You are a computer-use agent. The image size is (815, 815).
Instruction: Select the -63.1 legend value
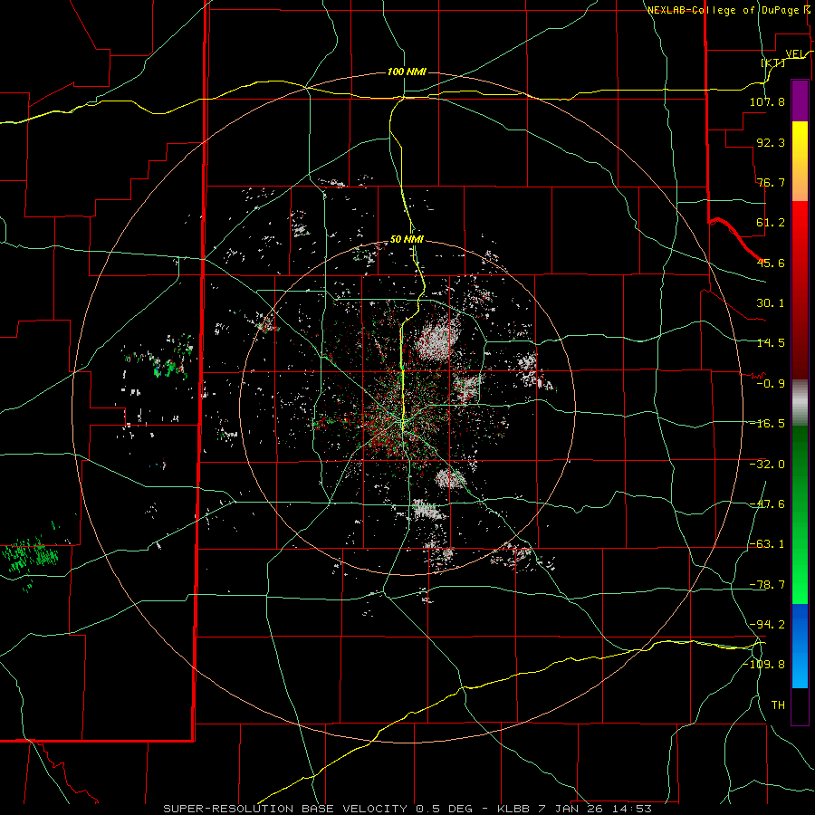[x=767, y=544]
